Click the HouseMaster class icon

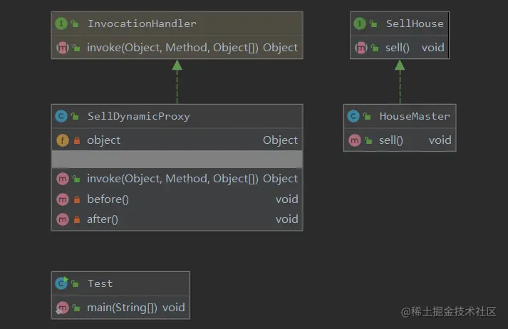[353, 116]
